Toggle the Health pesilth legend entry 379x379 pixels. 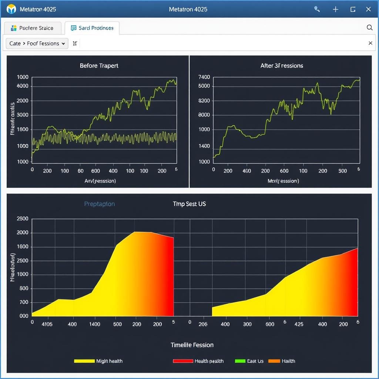198,361
